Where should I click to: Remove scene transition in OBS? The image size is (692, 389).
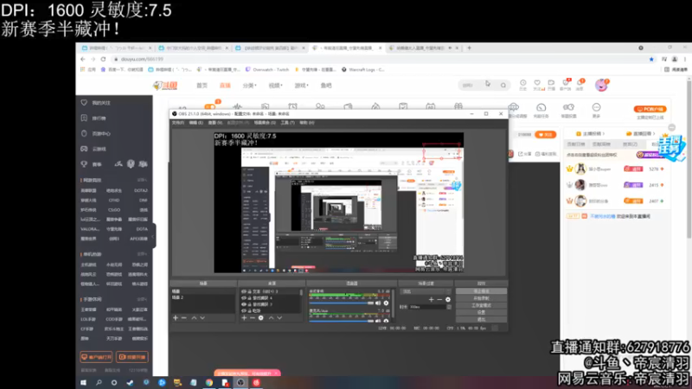coord(439,299)
